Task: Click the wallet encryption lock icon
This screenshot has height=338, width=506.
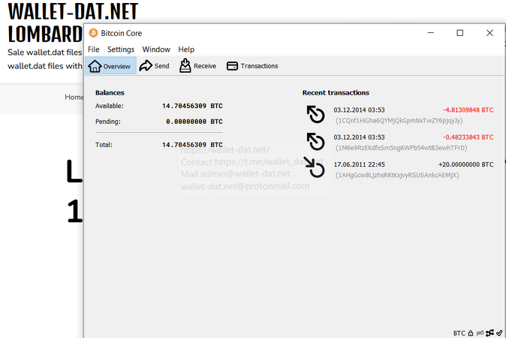Action: (x=471, y=333)
